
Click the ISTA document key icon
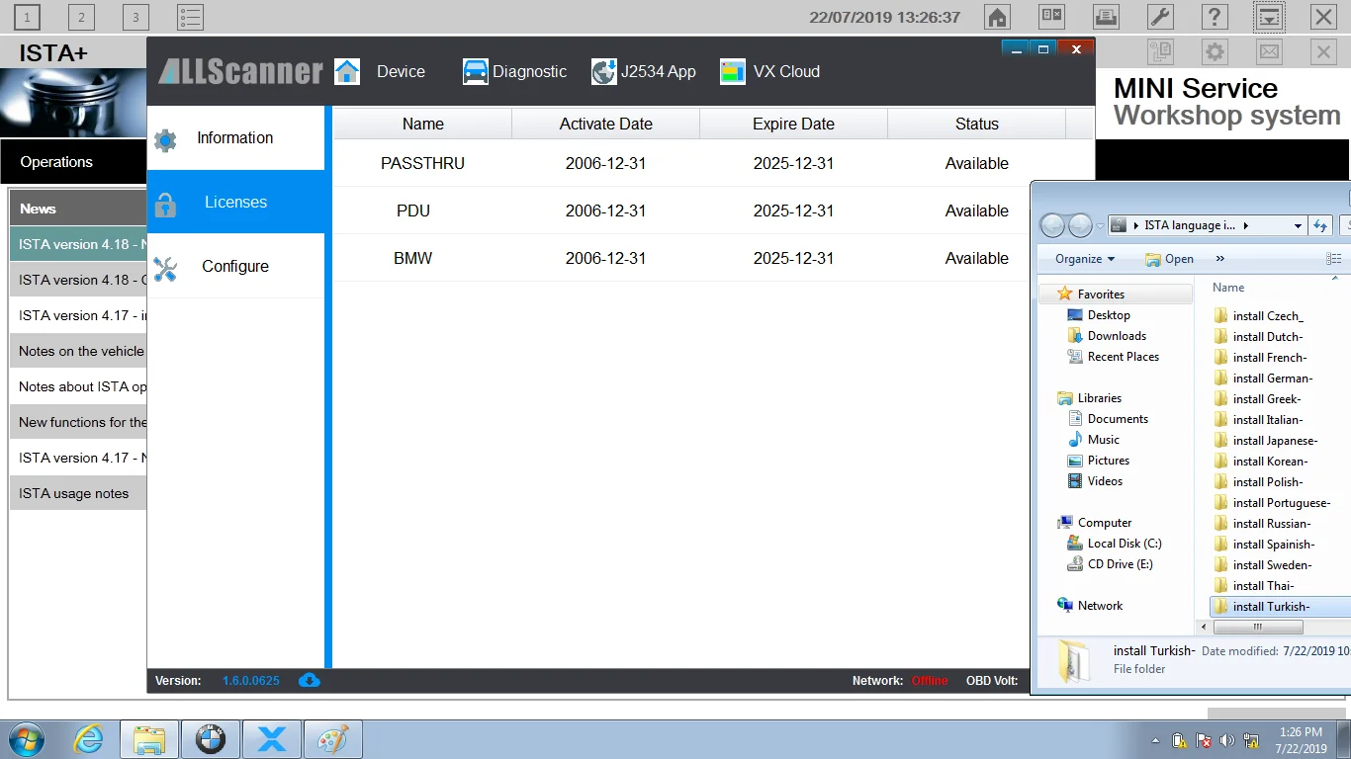[1160, 52]
